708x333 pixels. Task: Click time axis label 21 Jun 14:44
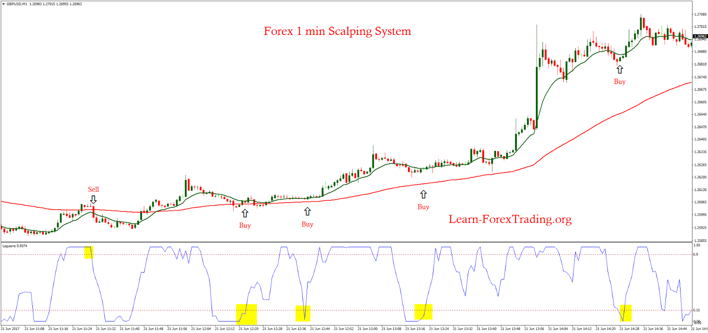(x=677, y=329)
